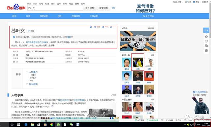Click the blue checkbox icon in notice bar
This screenshot has height=127, width=211.
pos(14,37)
